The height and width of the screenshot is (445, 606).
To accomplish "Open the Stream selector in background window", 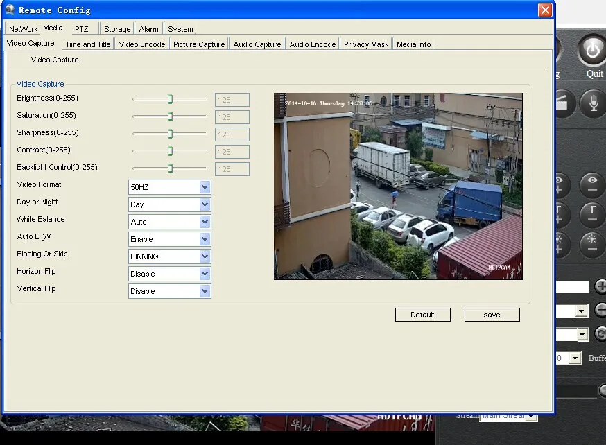I will point(533,417).
